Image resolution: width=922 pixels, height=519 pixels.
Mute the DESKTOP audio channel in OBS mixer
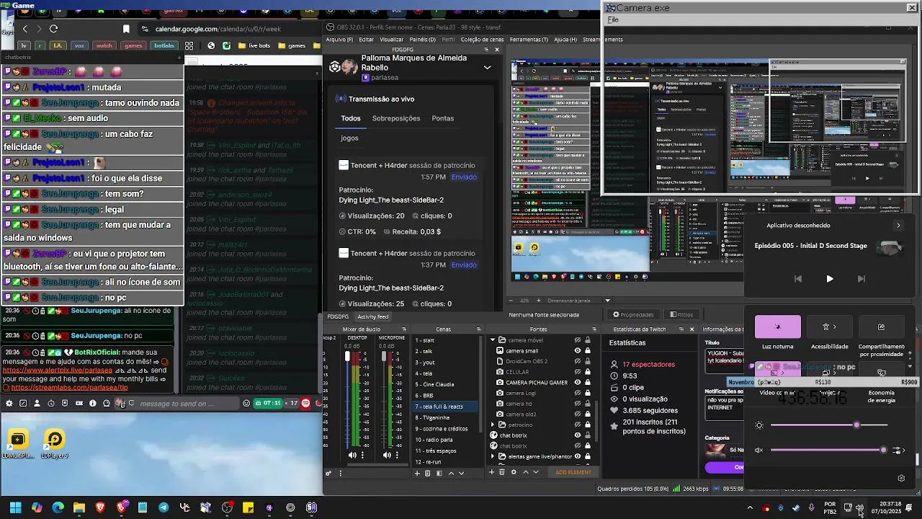352,455
